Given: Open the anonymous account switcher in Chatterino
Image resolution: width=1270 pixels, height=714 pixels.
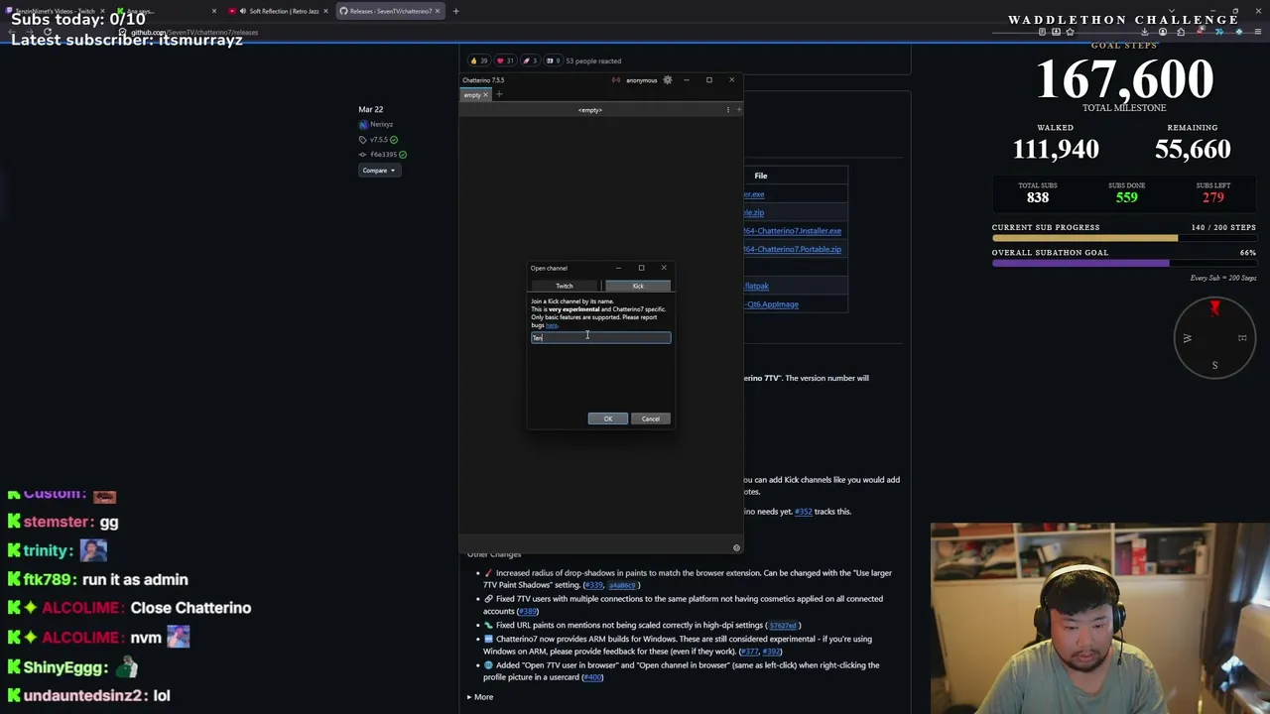Looking at the screenshot, I should (642, 80).
